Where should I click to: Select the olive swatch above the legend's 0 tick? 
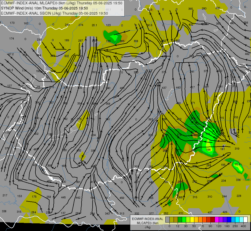pyautogui.click(x=172, y=220)
